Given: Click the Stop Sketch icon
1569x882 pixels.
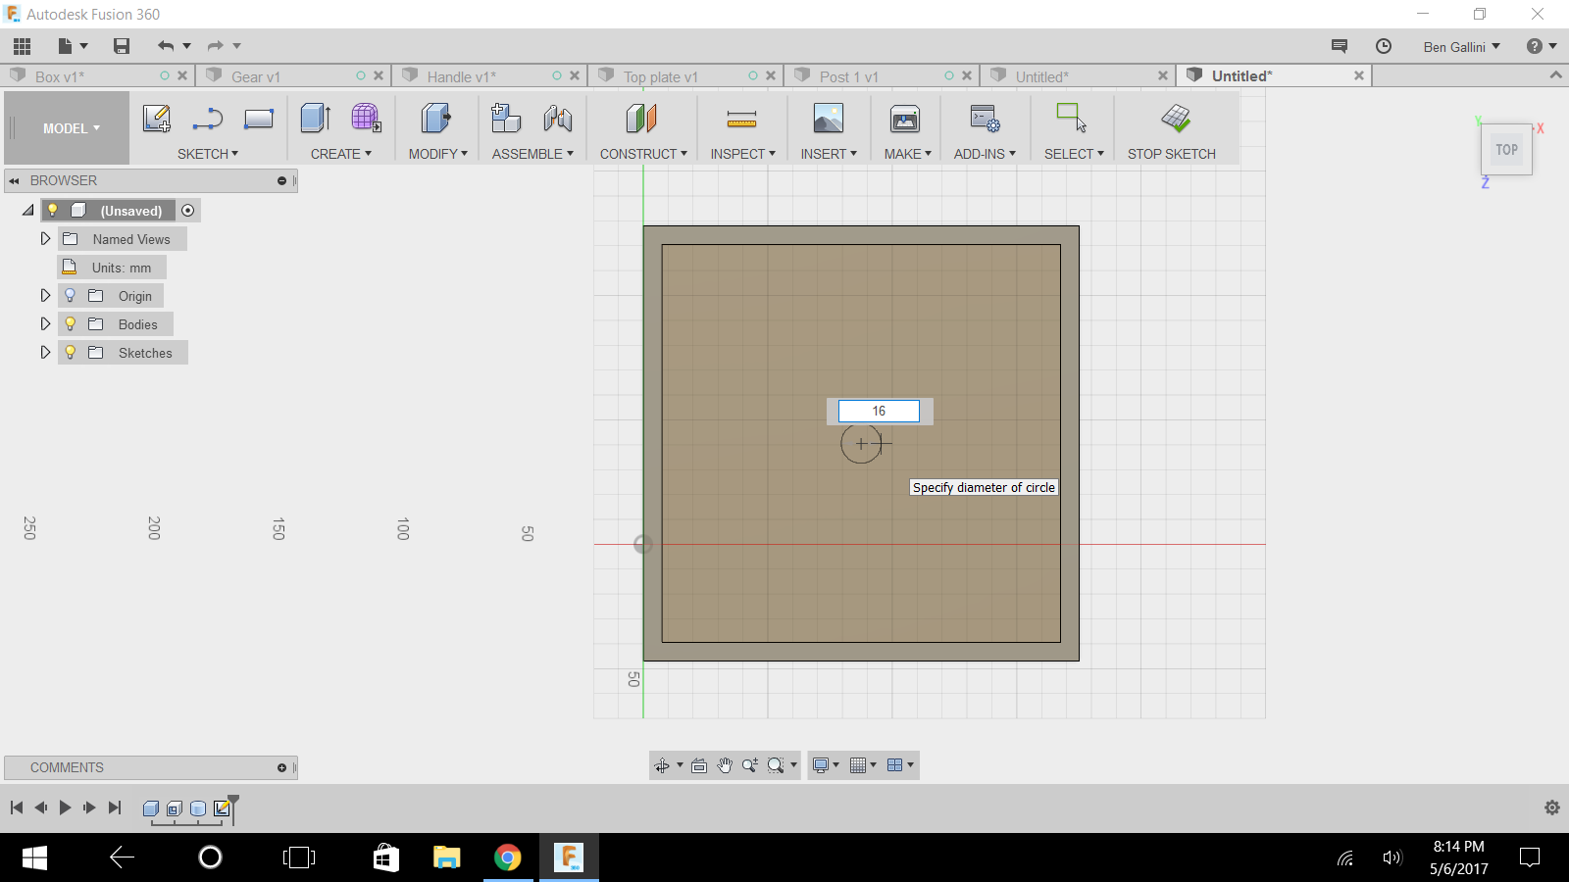Looking at the screenshot, I should [x=1176, y=120].
